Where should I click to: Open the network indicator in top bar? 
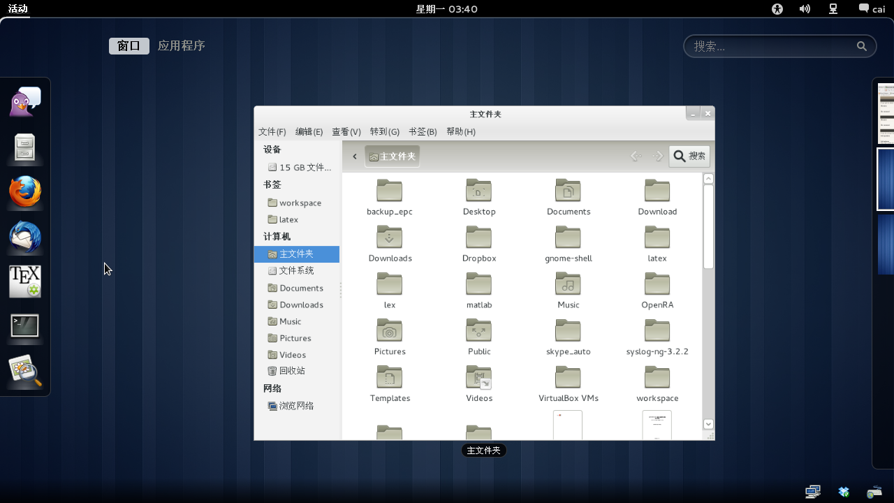tap(833, 9)
